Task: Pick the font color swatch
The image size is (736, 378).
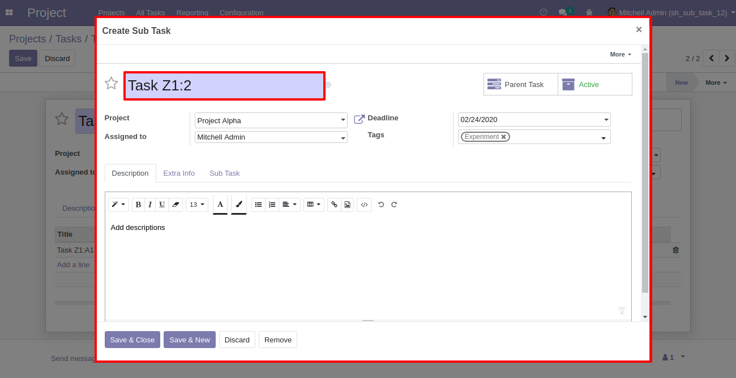Action: click(220, 205)
